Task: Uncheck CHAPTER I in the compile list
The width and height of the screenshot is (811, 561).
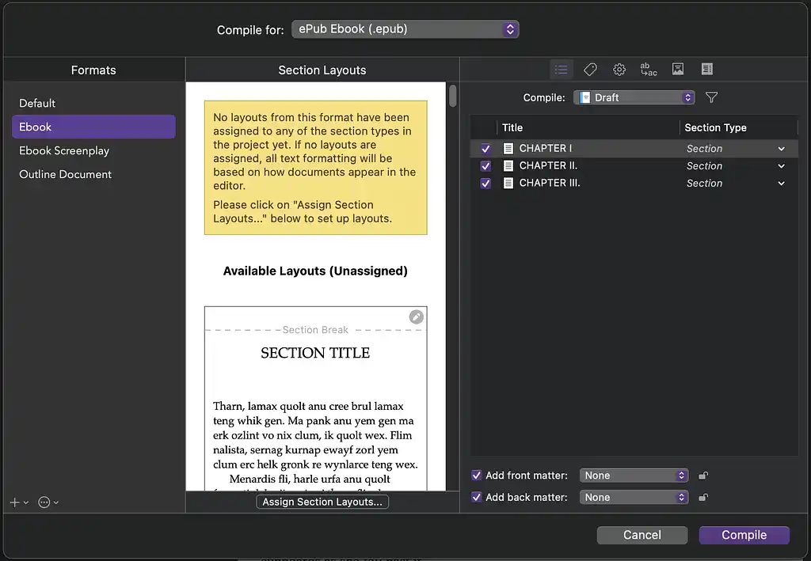Action: pos(485,148)
